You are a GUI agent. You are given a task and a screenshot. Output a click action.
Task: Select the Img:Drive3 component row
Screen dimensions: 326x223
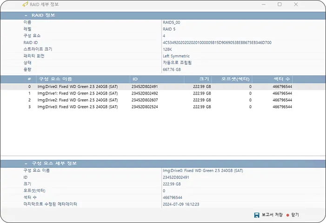pyautogui.click(x=78, y=107)
